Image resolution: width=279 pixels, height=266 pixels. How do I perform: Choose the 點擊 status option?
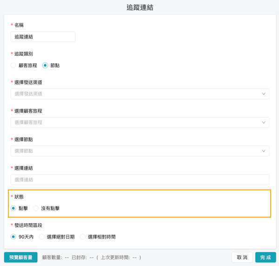point(14,208)
